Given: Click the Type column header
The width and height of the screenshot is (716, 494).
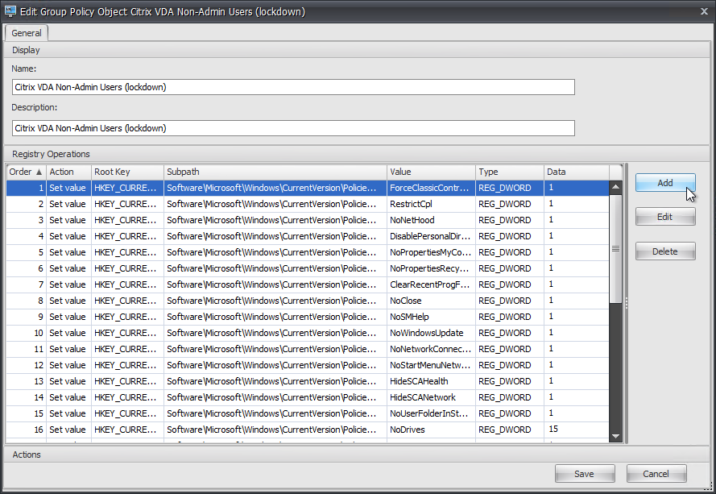Looking at the screenshot, I should 509,172.
